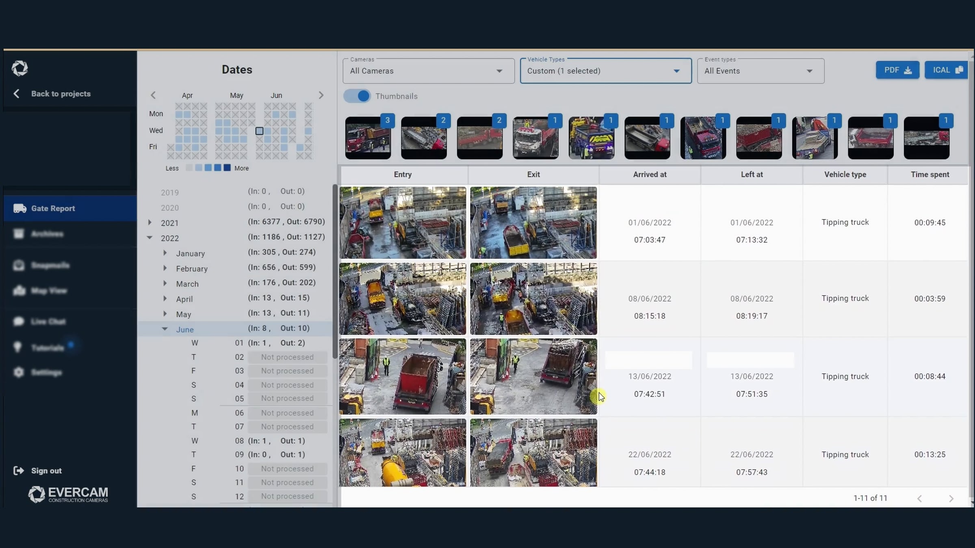The height and width of the screenshot is (548, 975).
Task: Open the Gate Report truck icon
Action: (19, 208)
